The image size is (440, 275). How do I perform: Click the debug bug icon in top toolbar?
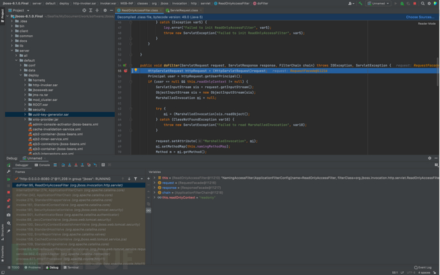(x=402, y=3)
